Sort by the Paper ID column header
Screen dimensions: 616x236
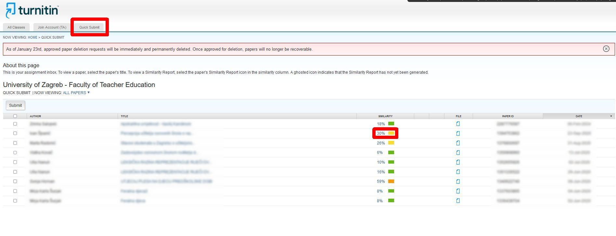point(508,116)
